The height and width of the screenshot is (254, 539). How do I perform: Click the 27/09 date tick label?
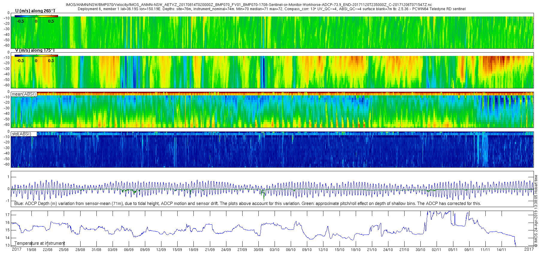[x=242, y=250]
